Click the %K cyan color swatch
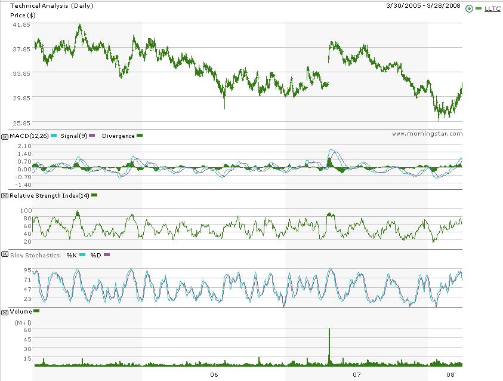Screen dimensions: 503x381 (x=82, y=255)
